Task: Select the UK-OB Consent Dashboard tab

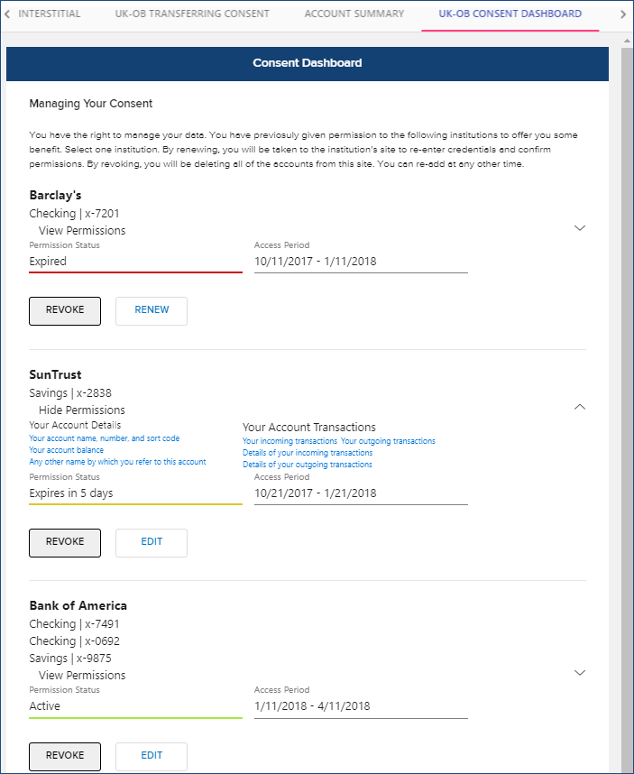Action: click(510, 14)
